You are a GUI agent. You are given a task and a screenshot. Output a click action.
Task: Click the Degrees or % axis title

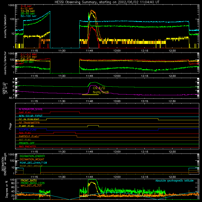7,189
